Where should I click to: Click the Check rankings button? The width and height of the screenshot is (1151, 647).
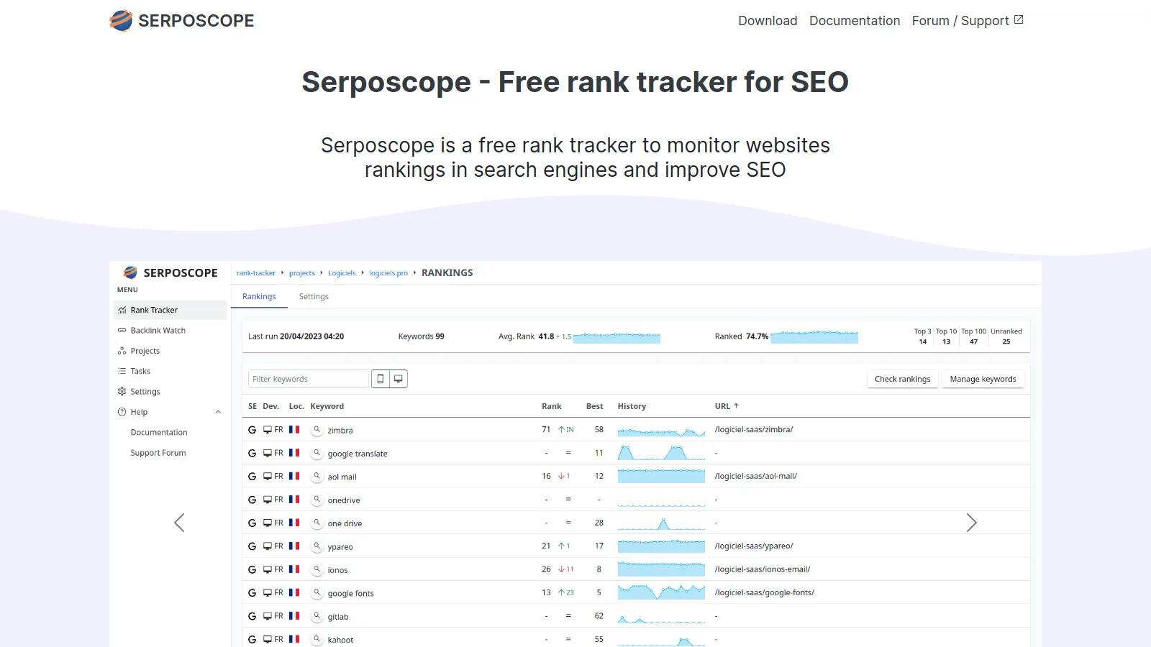[902, 379]
